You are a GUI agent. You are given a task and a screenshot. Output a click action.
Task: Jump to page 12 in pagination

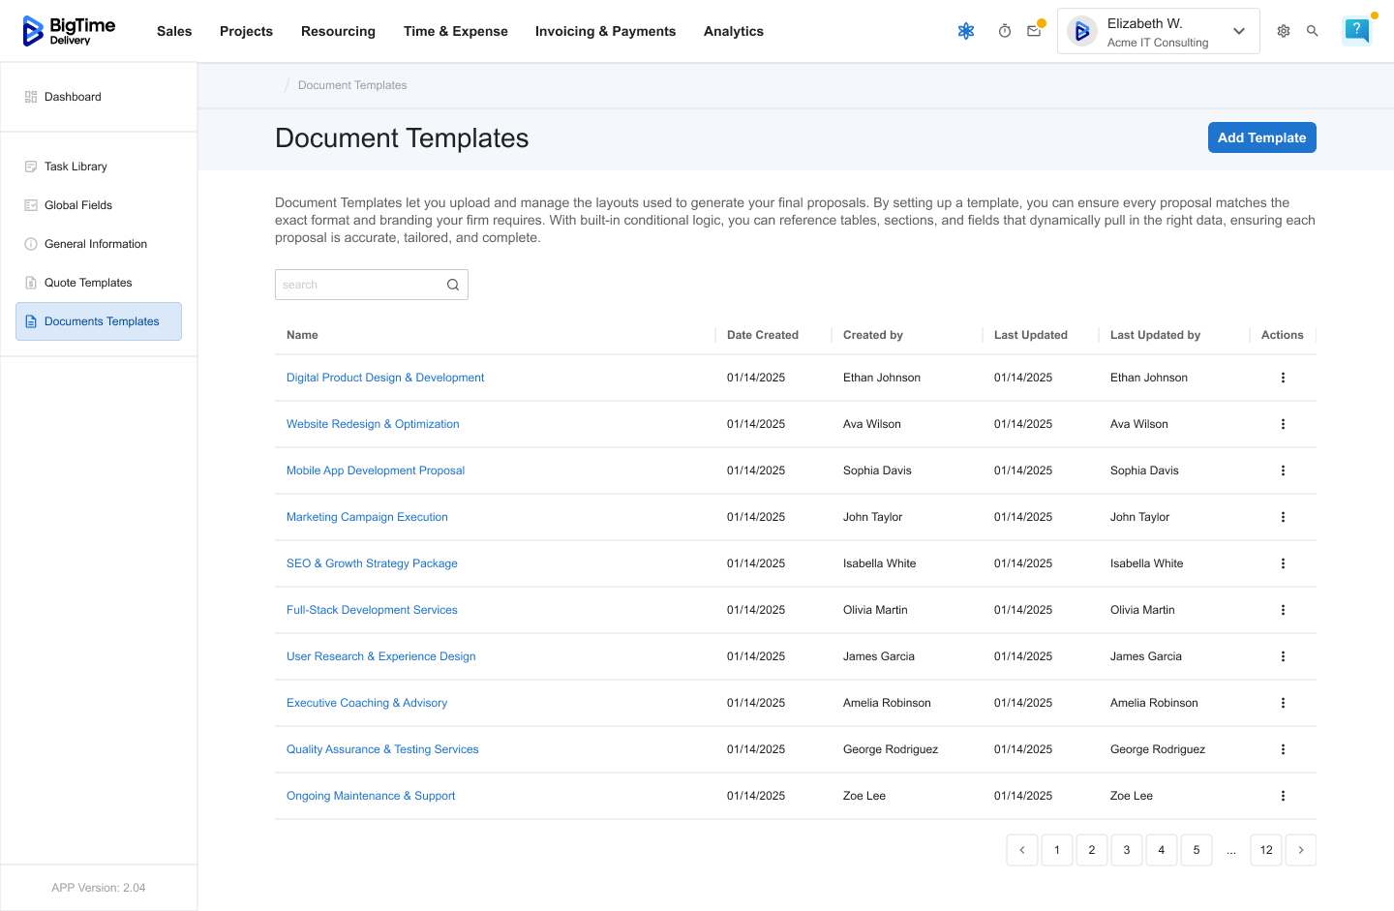(x=1265, y=850)
